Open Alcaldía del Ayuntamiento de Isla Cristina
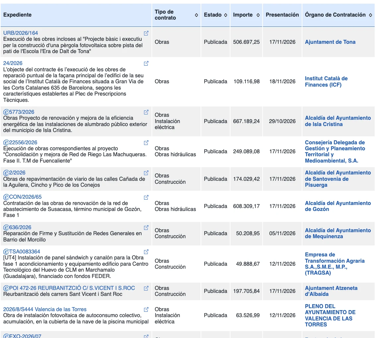Image resolution: width=376 pixels, height=338 pixels. click(x=338, y=121)
